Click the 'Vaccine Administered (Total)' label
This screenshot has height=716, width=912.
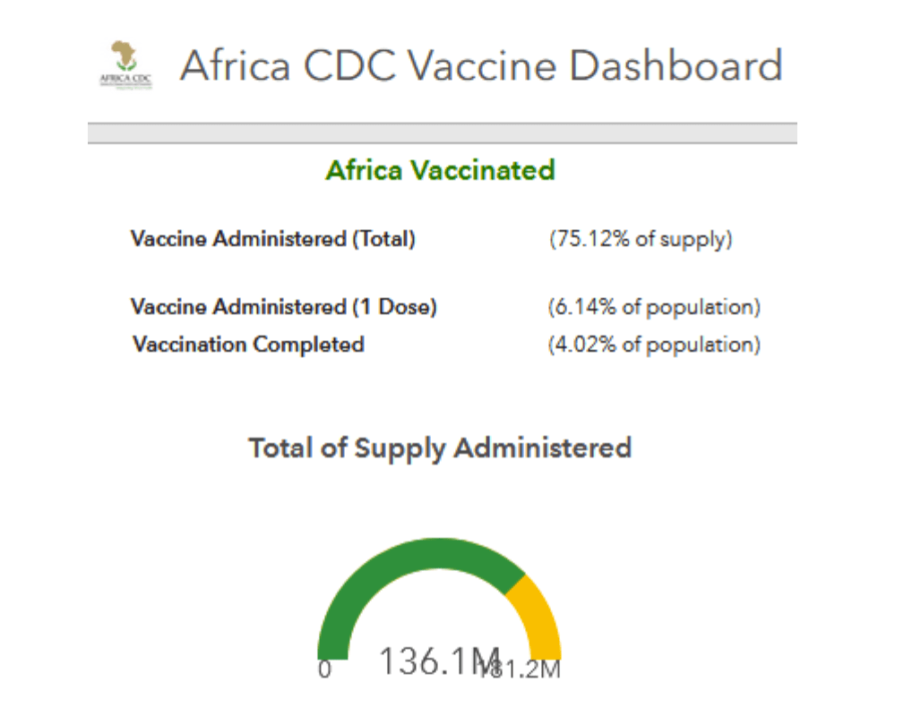click(x=273, y=240)
